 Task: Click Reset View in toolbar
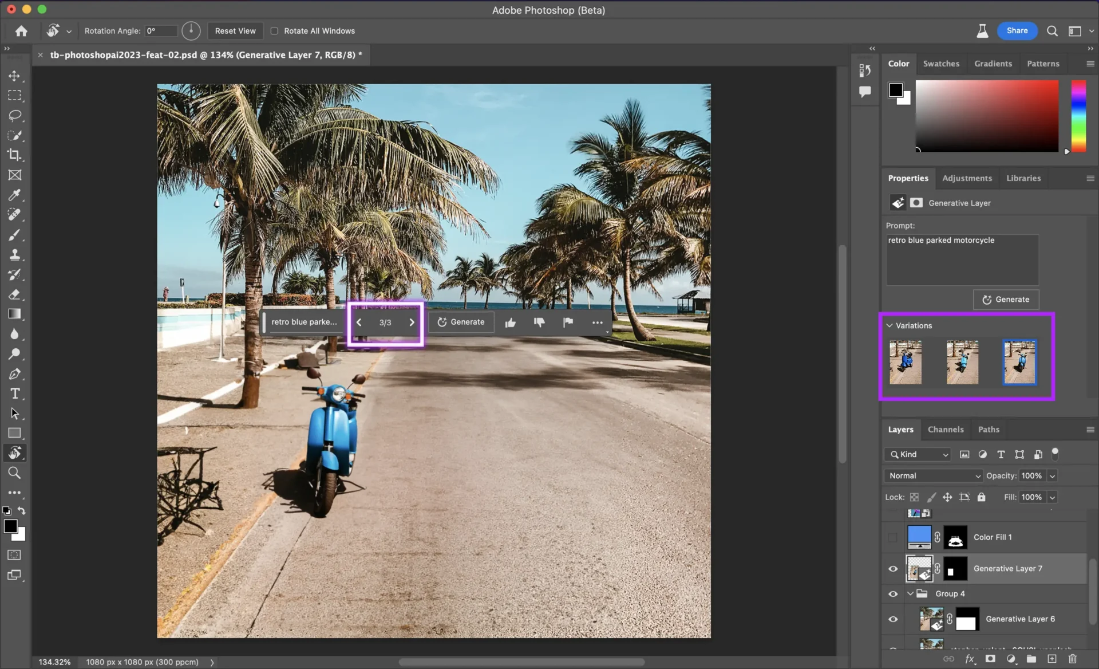tap(235, 30)
